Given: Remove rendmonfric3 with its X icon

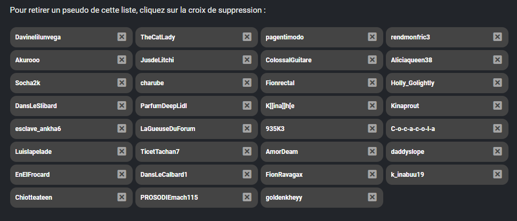Looking at the screenshot, I should point(497,37).
